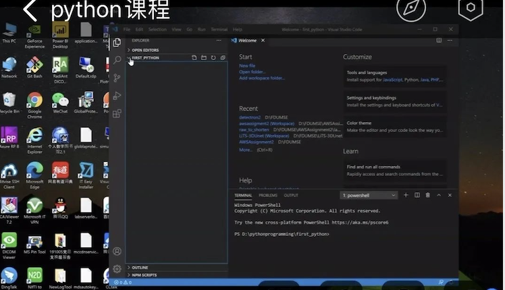Select the Git Bash desktop icon
The height and width of the screenshot is (290, 505).
coord(34,67)
